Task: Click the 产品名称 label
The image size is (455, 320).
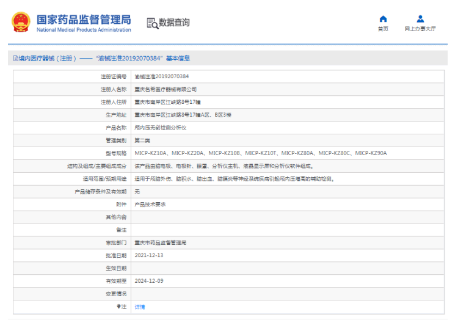Action: pos(116,128)
